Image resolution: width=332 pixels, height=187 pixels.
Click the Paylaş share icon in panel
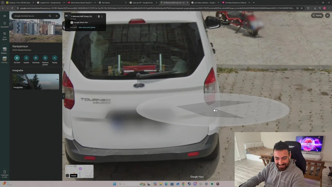54,58
